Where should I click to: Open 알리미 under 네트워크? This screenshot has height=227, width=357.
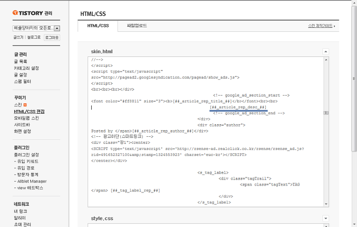click(20, 218)
